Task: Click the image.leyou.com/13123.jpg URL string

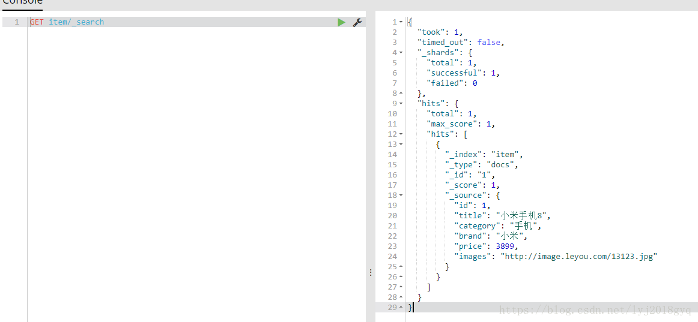Action: pos(578,257)
